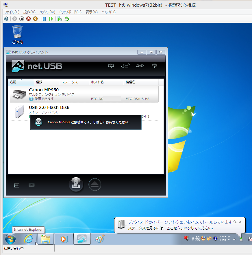
Task: Open the 表示(V) menu
Action: tap(92, 12)
